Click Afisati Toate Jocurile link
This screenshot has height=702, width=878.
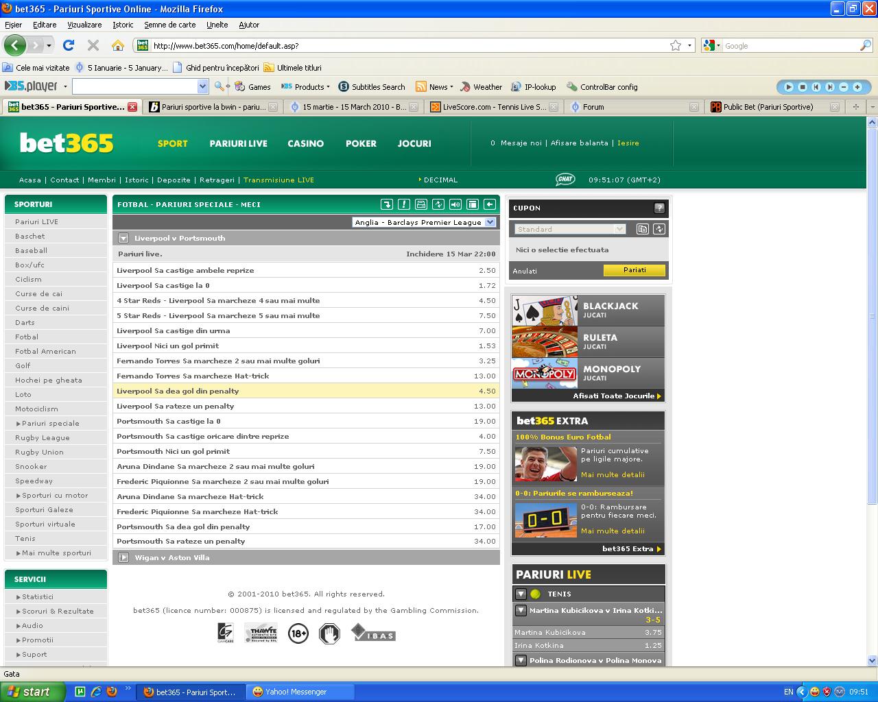pos(617,396)
